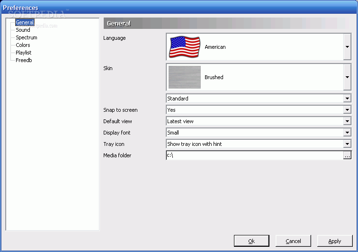Expand the Language dropdown arrow
The height and width of the screenshot is (252, 358).
347,47
